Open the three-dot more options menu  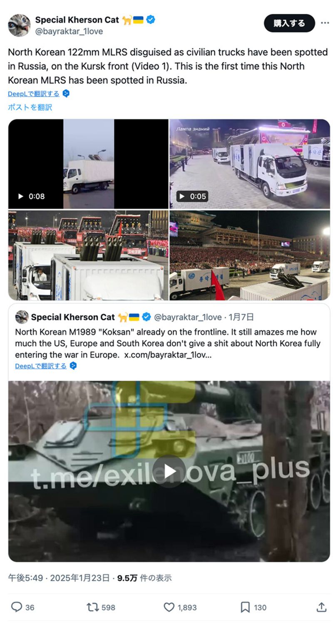tap(325, 23)
